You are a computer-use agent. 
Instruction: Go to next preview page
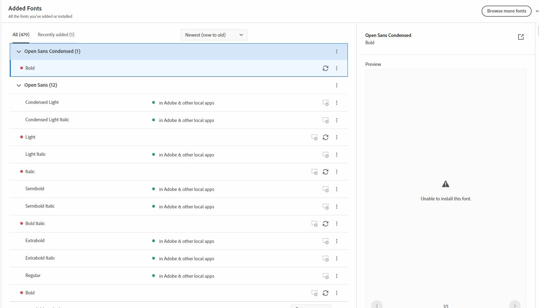515,305
